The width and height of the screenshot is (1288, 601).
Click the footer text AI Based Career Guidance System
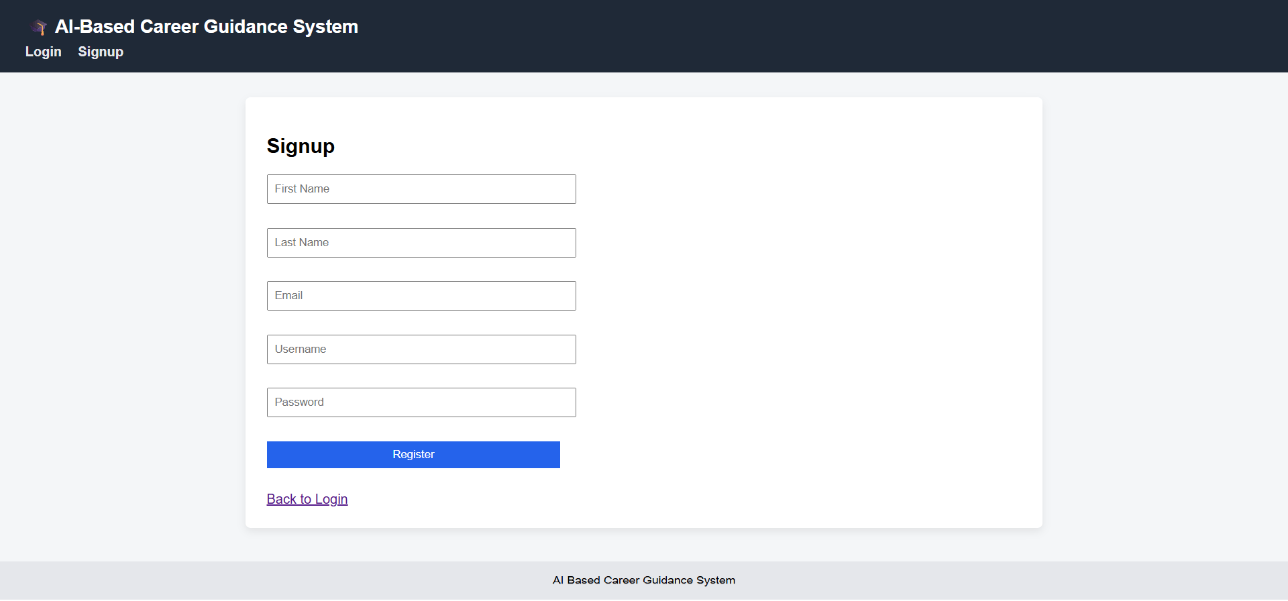coord(644,580)
